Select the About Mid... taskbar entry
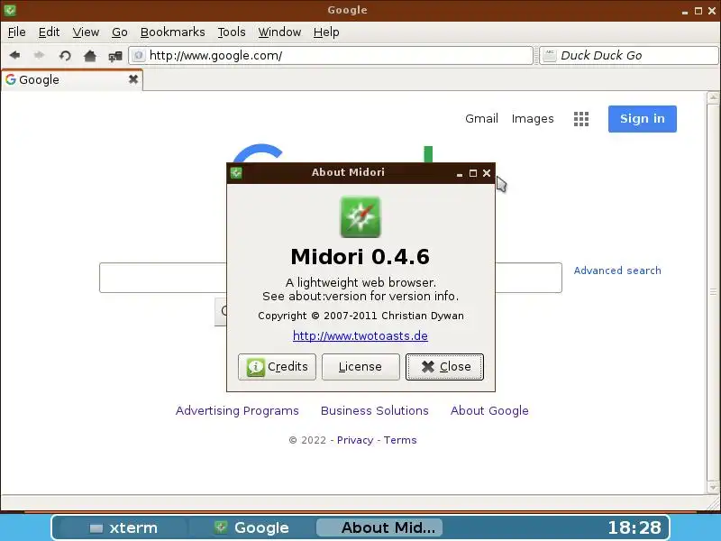This screenshot has height=541, width=721. [379, 527]
